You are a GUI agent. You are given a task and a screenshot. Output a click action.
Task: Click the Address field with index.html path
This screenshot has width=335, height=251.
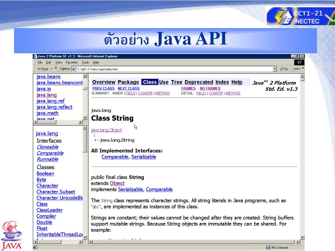click(x=175, y=69)
